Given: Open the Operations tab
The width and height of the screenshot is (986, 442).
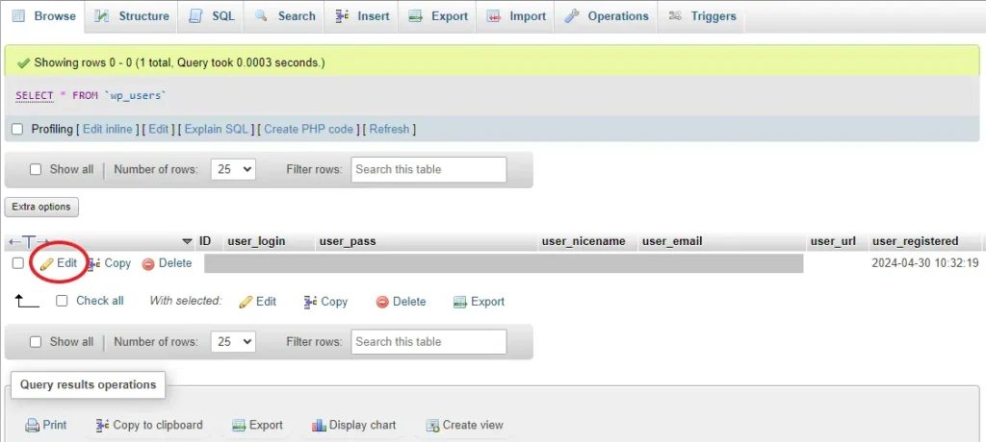Looking at the screenshot, I should [x=607, y=16].
